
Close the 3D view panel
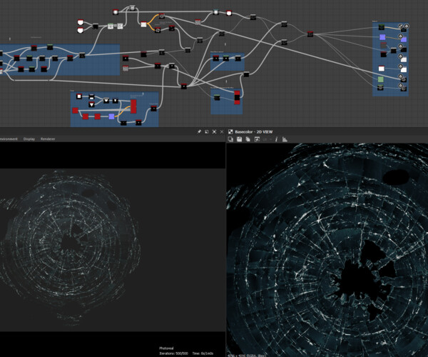click(222, 131)
